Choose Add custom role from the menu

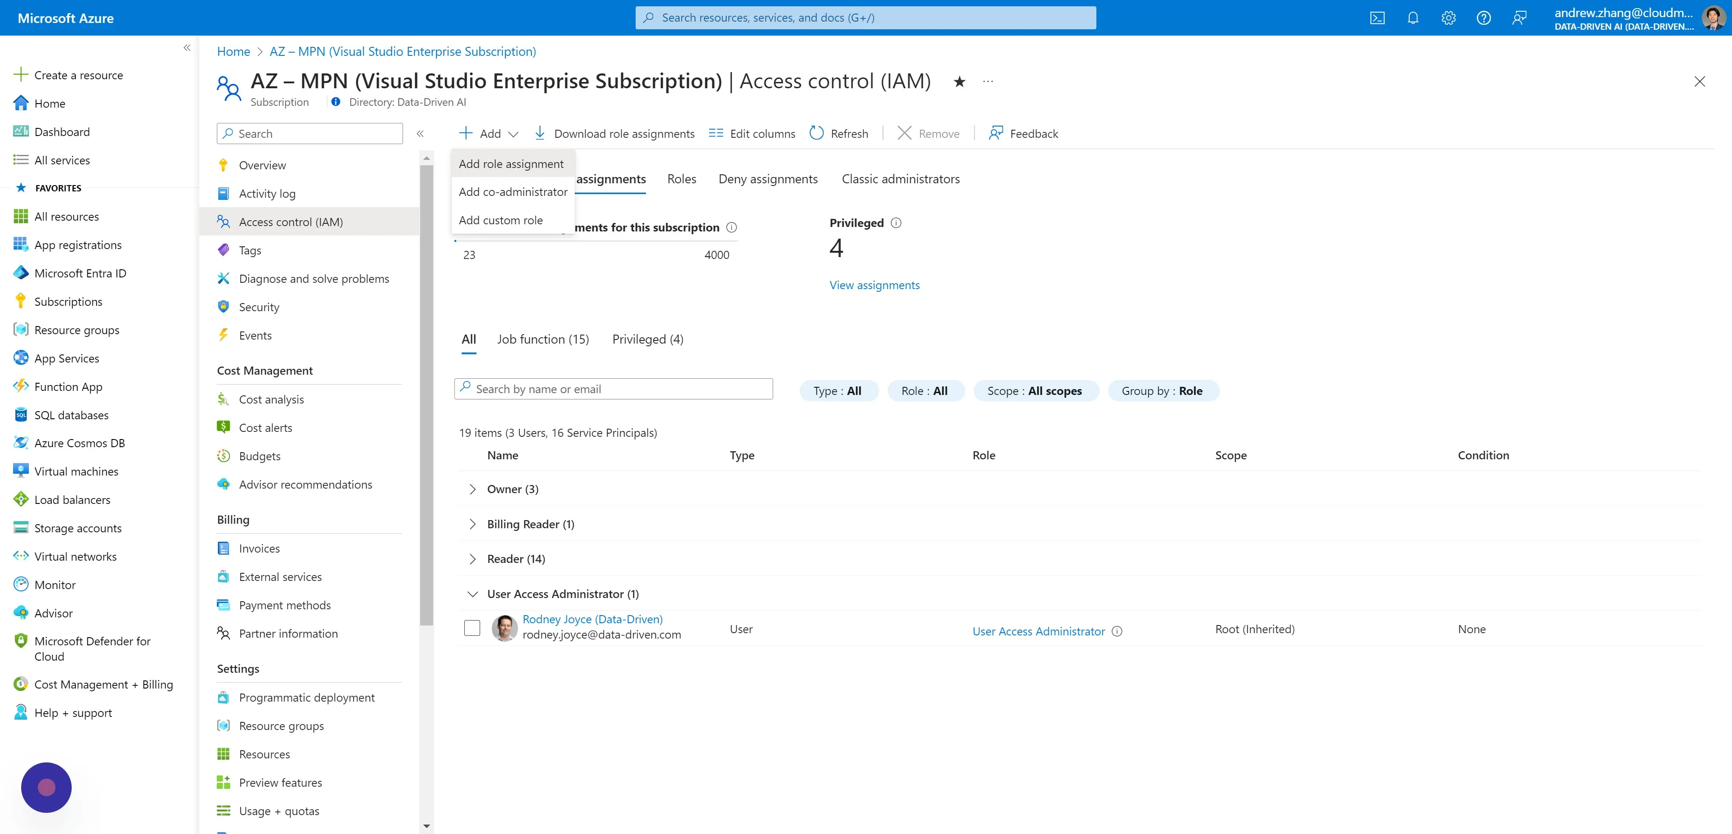[x=512, y=220]
